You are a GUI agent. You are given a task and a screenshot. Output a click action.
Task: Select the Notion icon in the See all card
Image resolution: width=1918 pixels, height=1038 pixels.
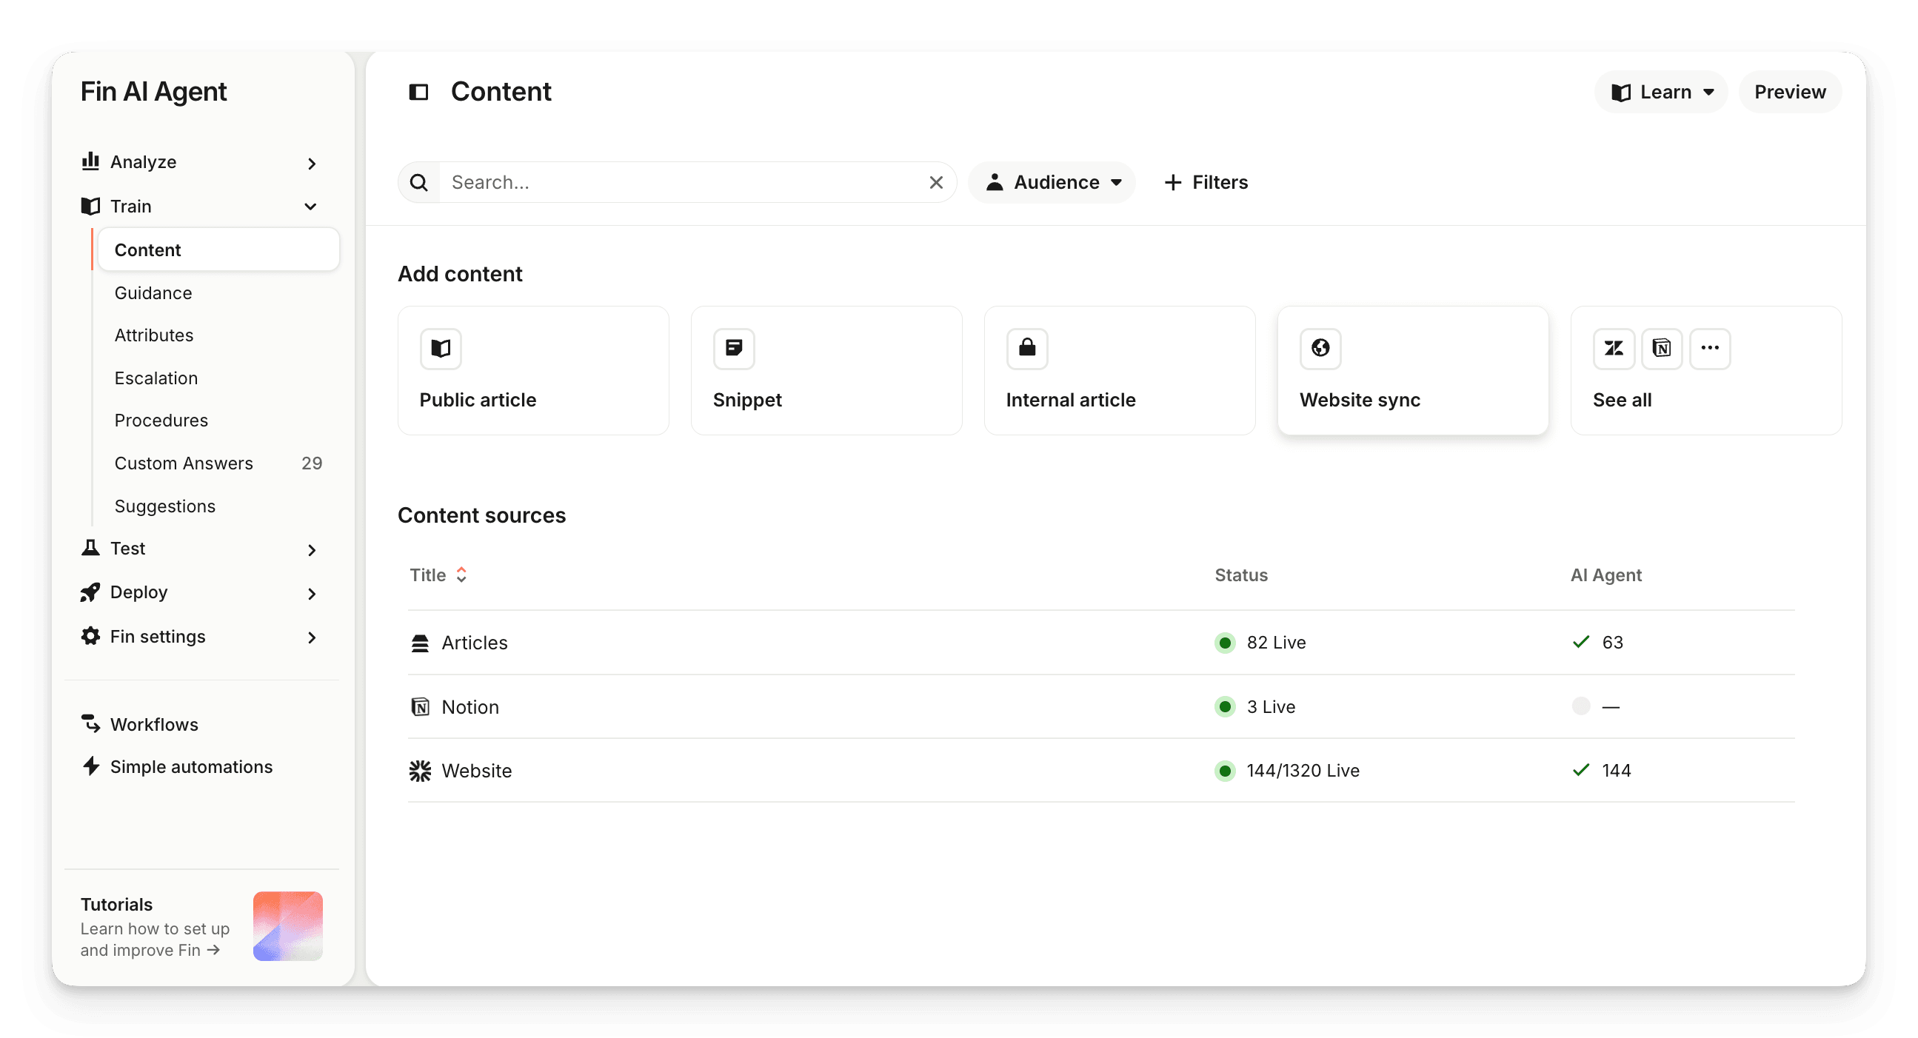tap(1662, 349)
